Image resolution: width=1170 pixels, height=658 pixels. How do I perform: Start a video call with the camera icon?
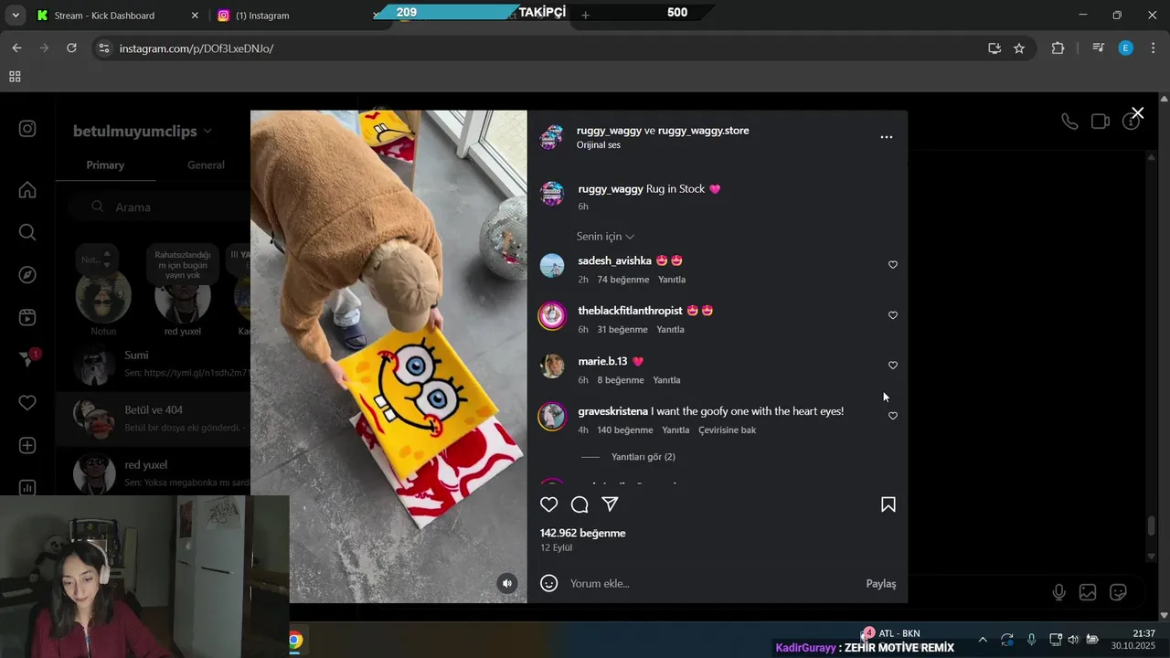(1101, 122)
